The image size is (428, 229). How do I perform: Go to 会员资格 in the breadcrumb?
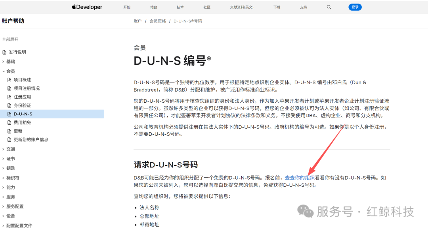157,21
